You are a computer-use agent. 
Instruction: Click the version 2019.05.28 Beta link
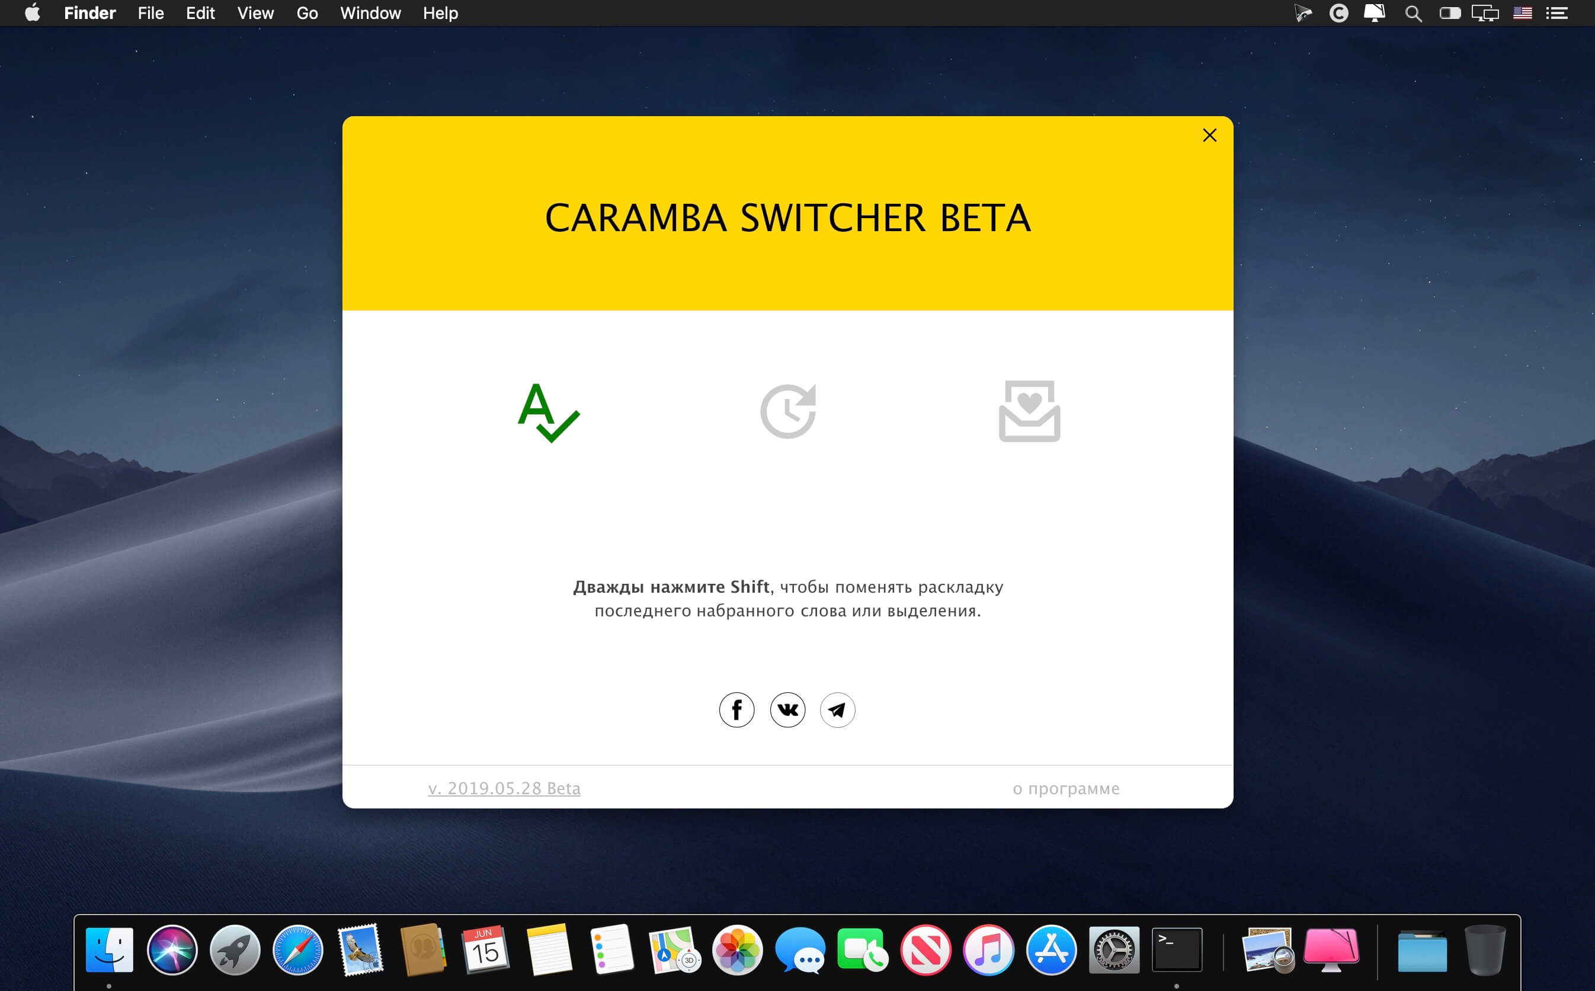[504, 788]
